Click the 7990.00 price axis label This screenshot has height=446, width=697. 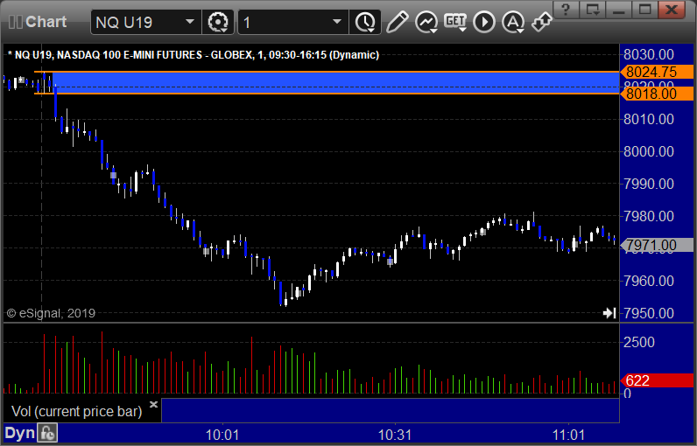pos(649,184)
